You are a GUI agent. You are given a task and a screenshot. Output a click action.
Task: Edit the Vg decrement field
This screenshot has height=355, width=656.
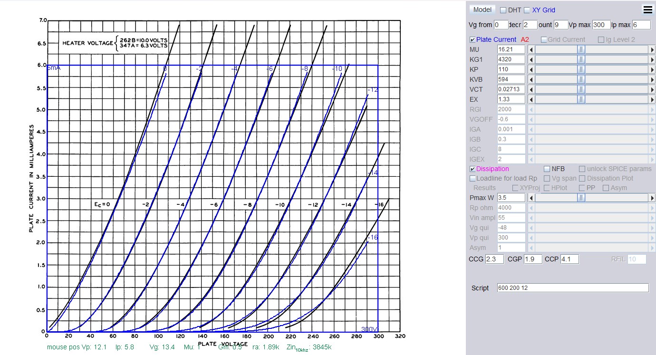(531, 25)
